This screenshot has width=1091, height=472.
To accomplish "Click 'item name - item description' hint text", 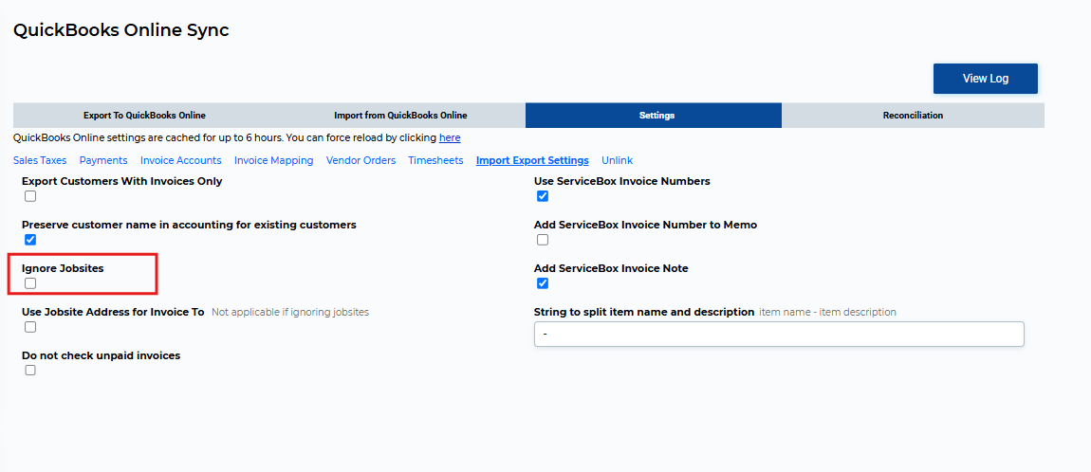I will tap(828, 312).
